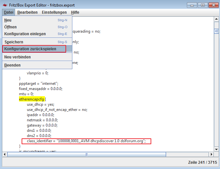Image resolution: width=220 pixels, height=169 pixels.
Task: Click the vertical scrollbar up arrow
Action: pyautogui.click(x=216, y=20)
